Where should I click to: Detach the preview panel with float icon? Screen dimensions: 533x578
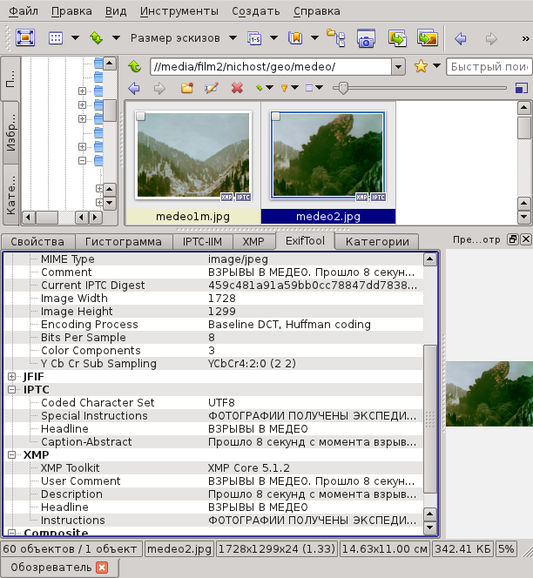coord(513,239)
